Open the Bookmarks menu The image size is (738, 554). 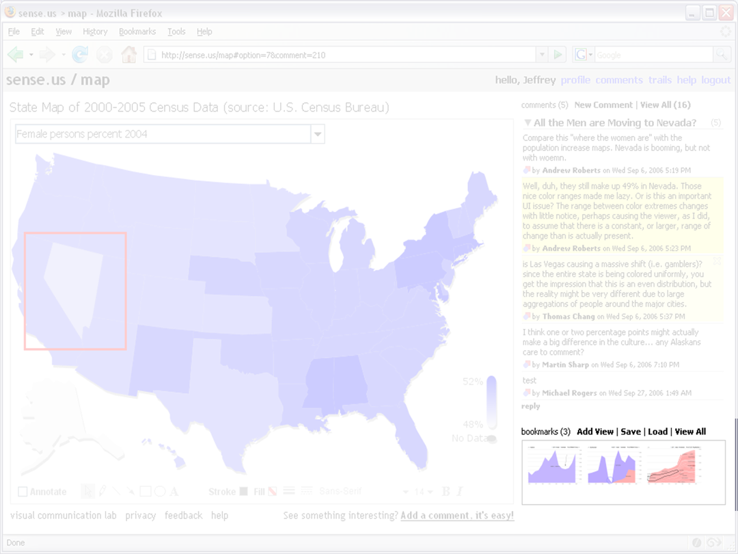pyautogui.click(x=137, y=31)
